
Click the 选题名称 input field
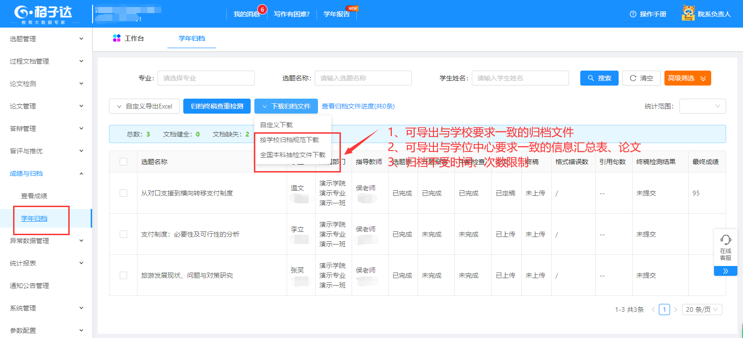click(363, 78)
